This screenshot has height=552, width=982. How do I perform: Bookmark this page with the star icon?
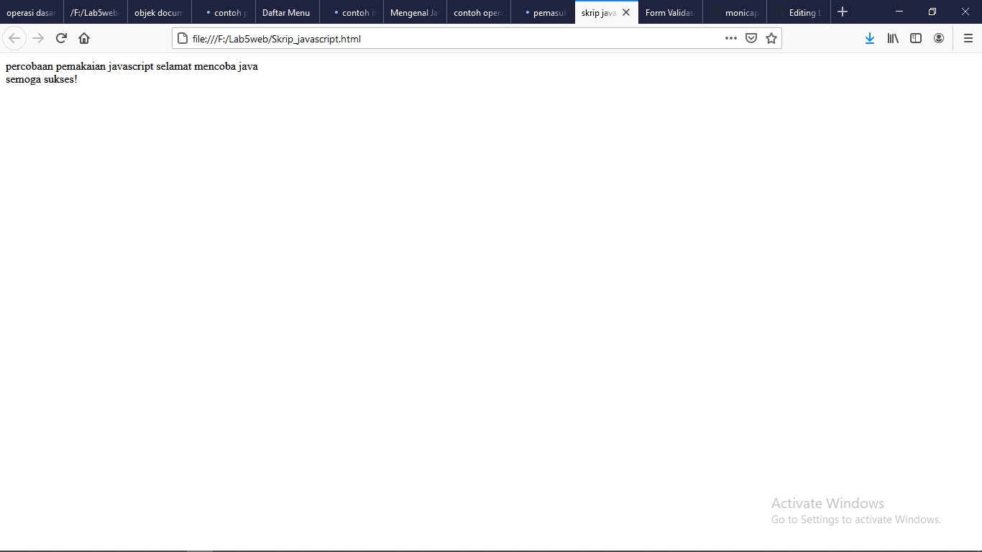[771, 37]
